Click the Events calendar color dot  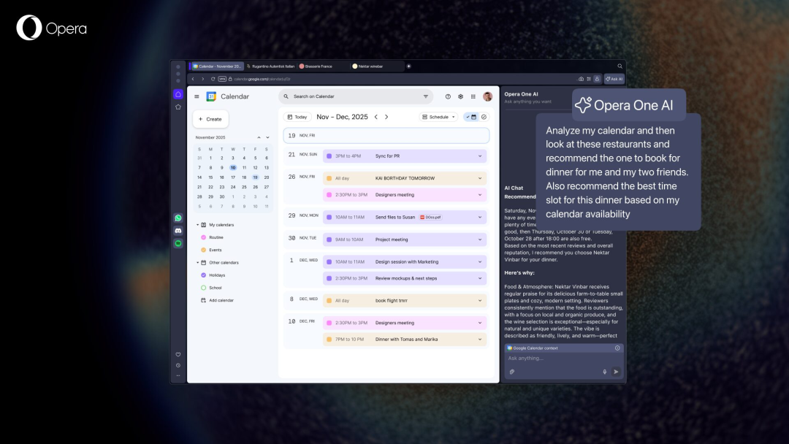[203, 250]
